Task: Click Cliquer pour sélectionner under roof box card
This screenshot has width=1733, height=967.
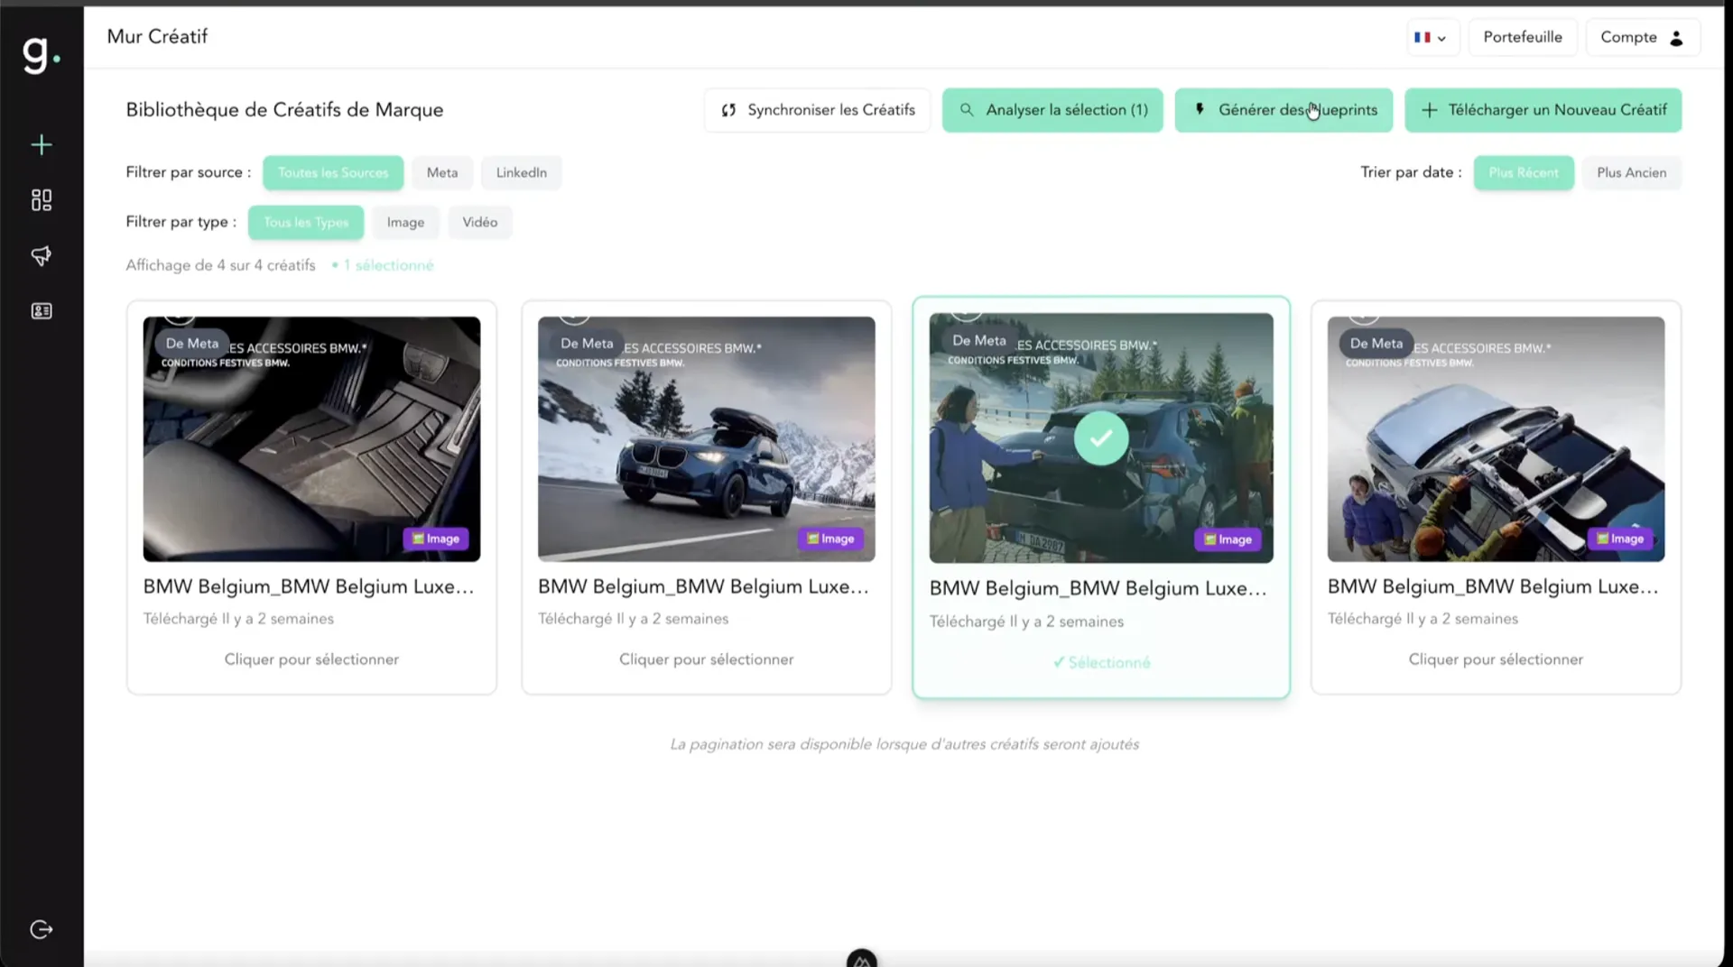Action: [x=707, y=659]
